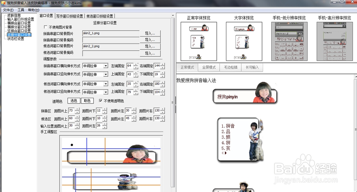Open the 工具 menu
The height and width of the screenshot is (192, 357).
click(x=21, y=10)
